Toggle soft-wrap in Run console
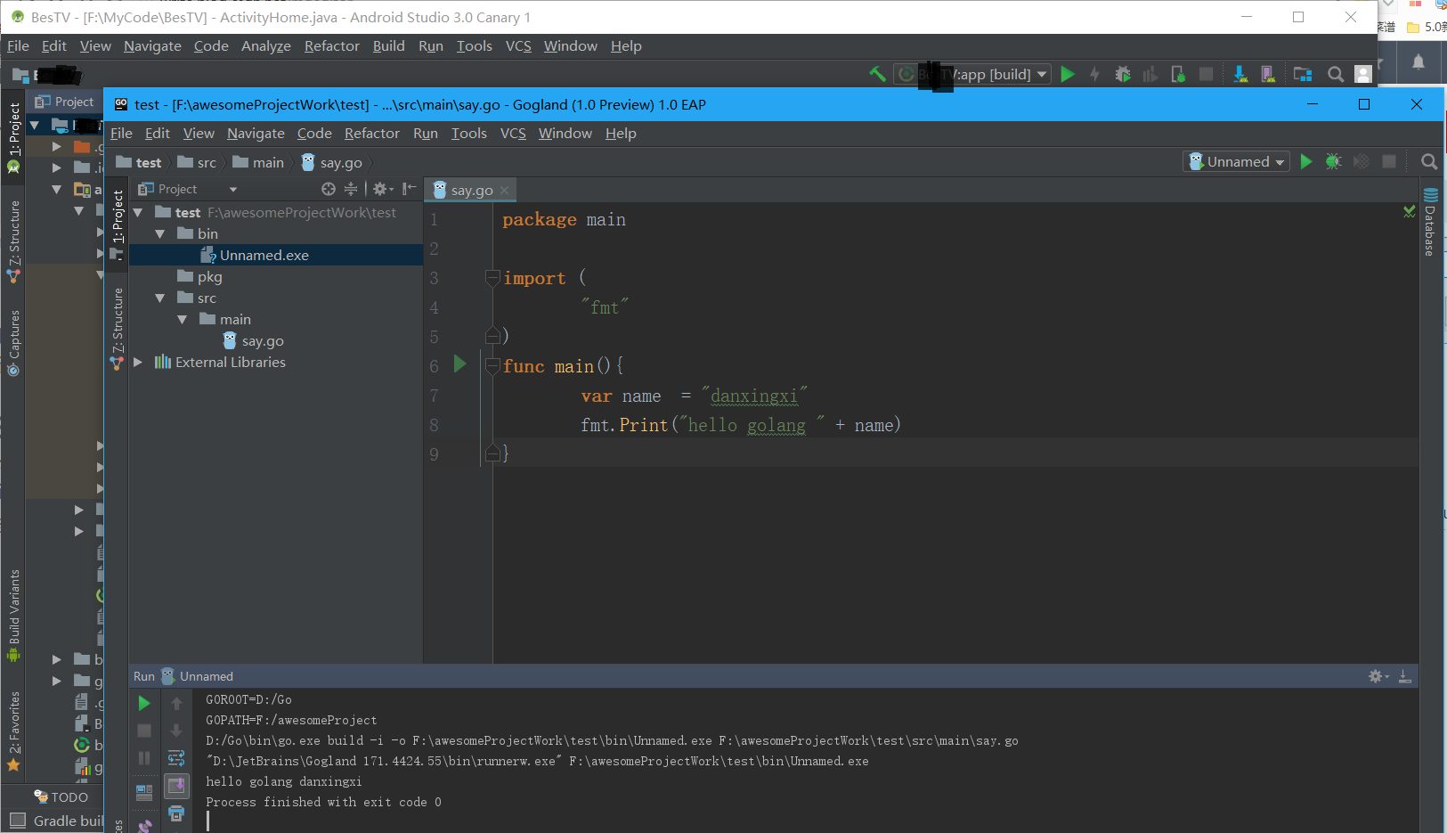 pos(176,758)
